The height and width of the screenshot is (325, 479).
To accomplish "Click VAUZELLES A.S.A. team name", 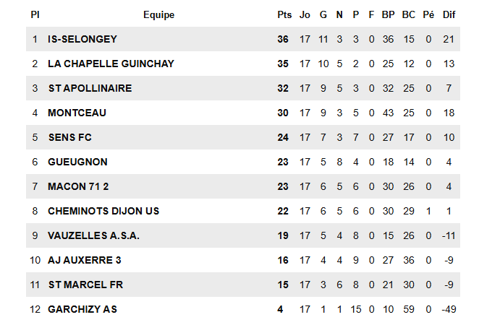I will point(93,235).
